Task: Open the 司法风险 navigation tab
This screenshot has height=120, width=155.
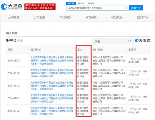Action: 65,17
